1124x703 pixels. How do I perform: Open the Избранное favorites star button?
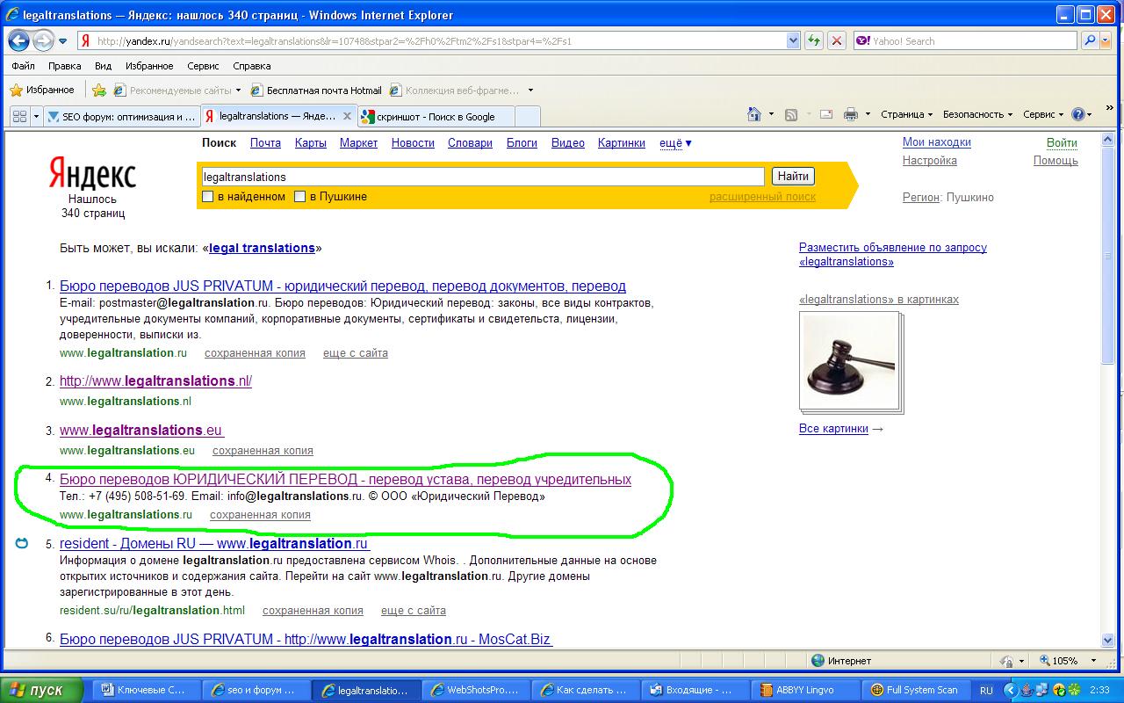click(42, 90)
